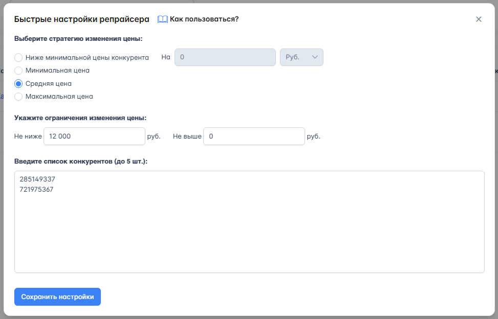Pick the "Максимальная цена" strategy option
The height and width of the screenshot is (319, 498).
pyautogui.click(x=19, y=96)
